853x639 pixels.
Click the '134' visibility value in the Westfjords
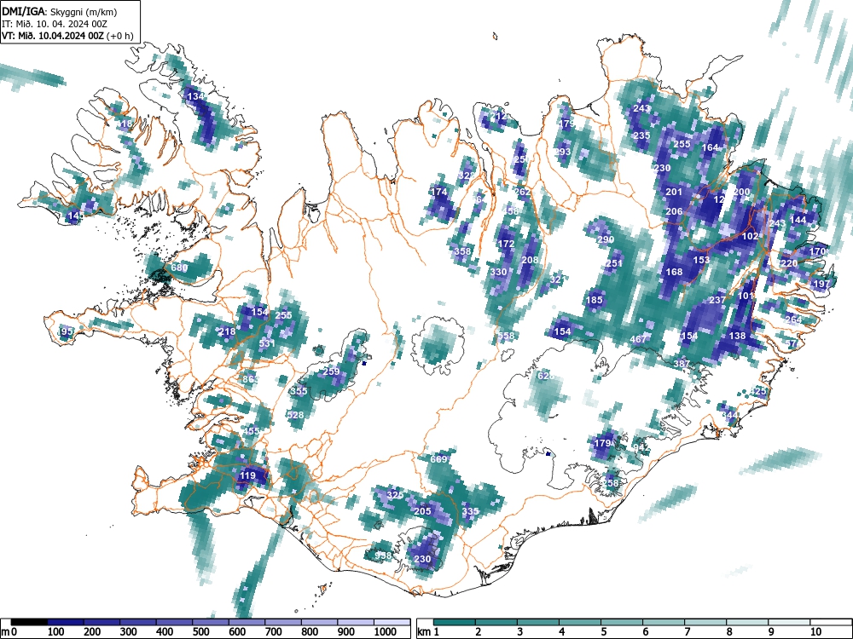(195, 97)
